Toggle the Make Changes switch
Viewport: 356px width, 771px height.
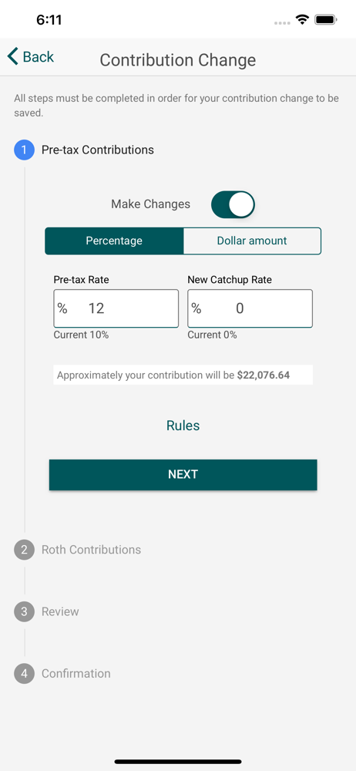tap(233, 204)
